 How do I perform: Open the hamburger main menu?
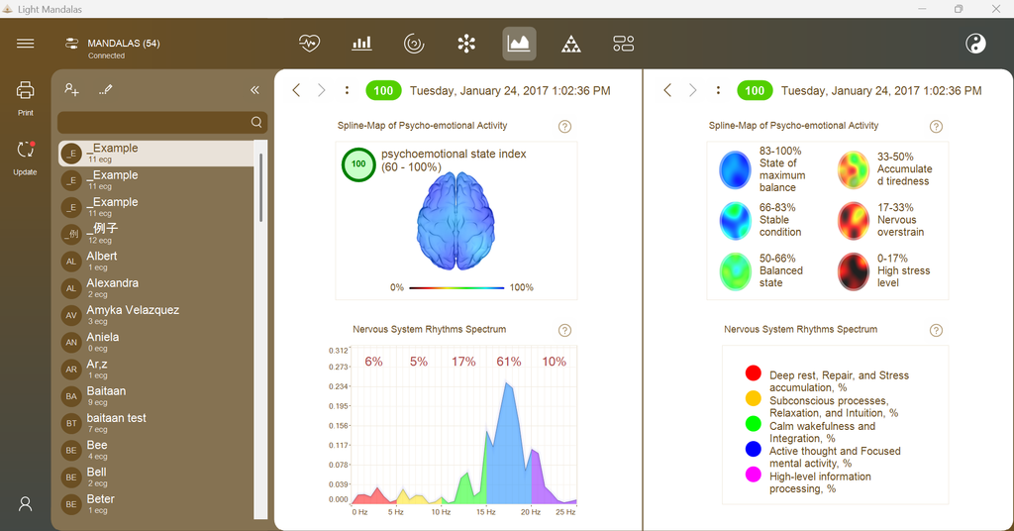[x=25, y=44]
